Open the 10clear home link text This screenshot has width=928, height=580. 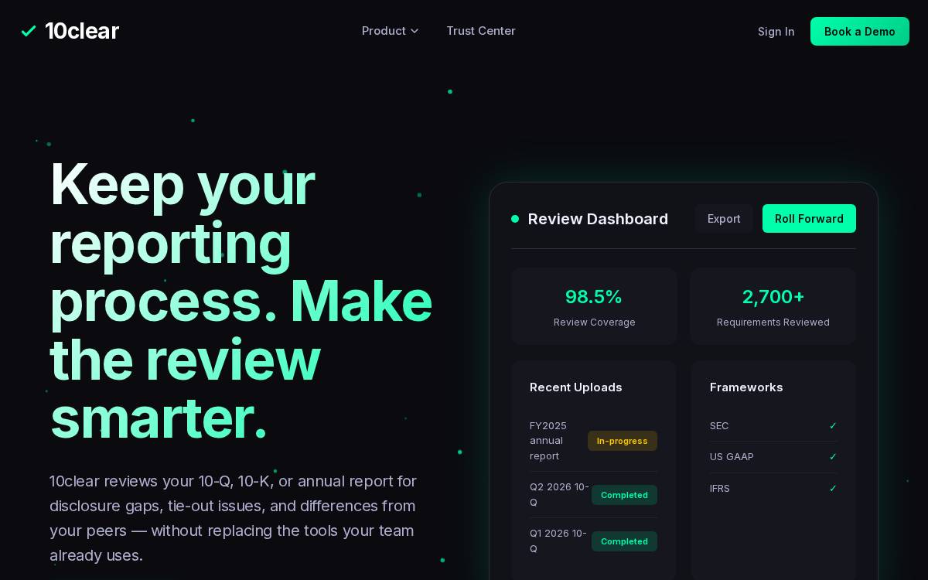click(81, 31)
